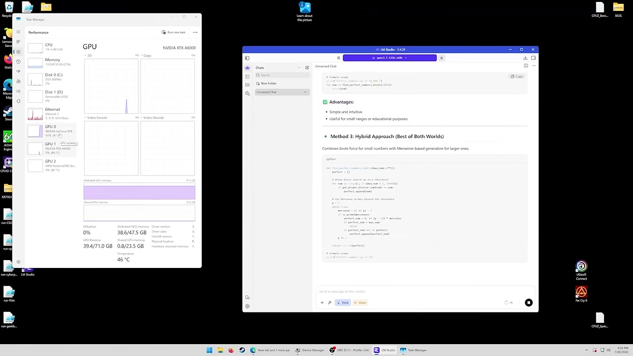Open tools integrations icon in message bar
The height and width of the screenshot is (356, 633).
(329, 303)
